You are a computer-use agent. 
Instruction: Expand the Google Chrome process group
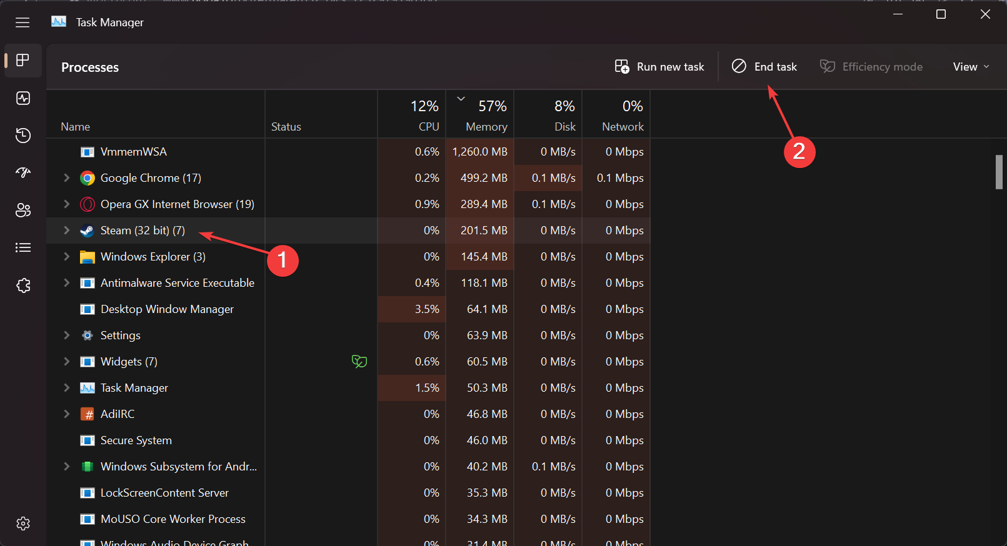66,178
